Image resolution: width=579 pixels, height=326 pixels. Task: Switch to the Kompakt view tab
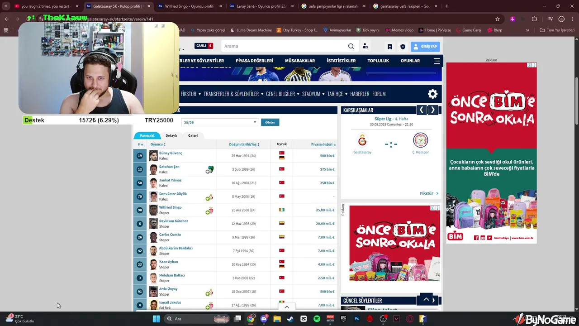pyautogui.click(x=147, y=135)
